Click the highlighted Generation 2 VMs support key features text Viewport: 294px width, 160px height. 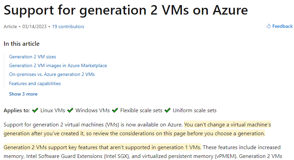pos(103,147)
